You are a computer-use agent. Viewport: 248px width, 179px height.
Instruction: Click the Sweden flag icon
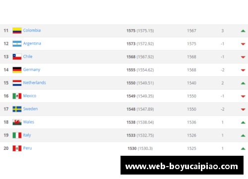17,109
